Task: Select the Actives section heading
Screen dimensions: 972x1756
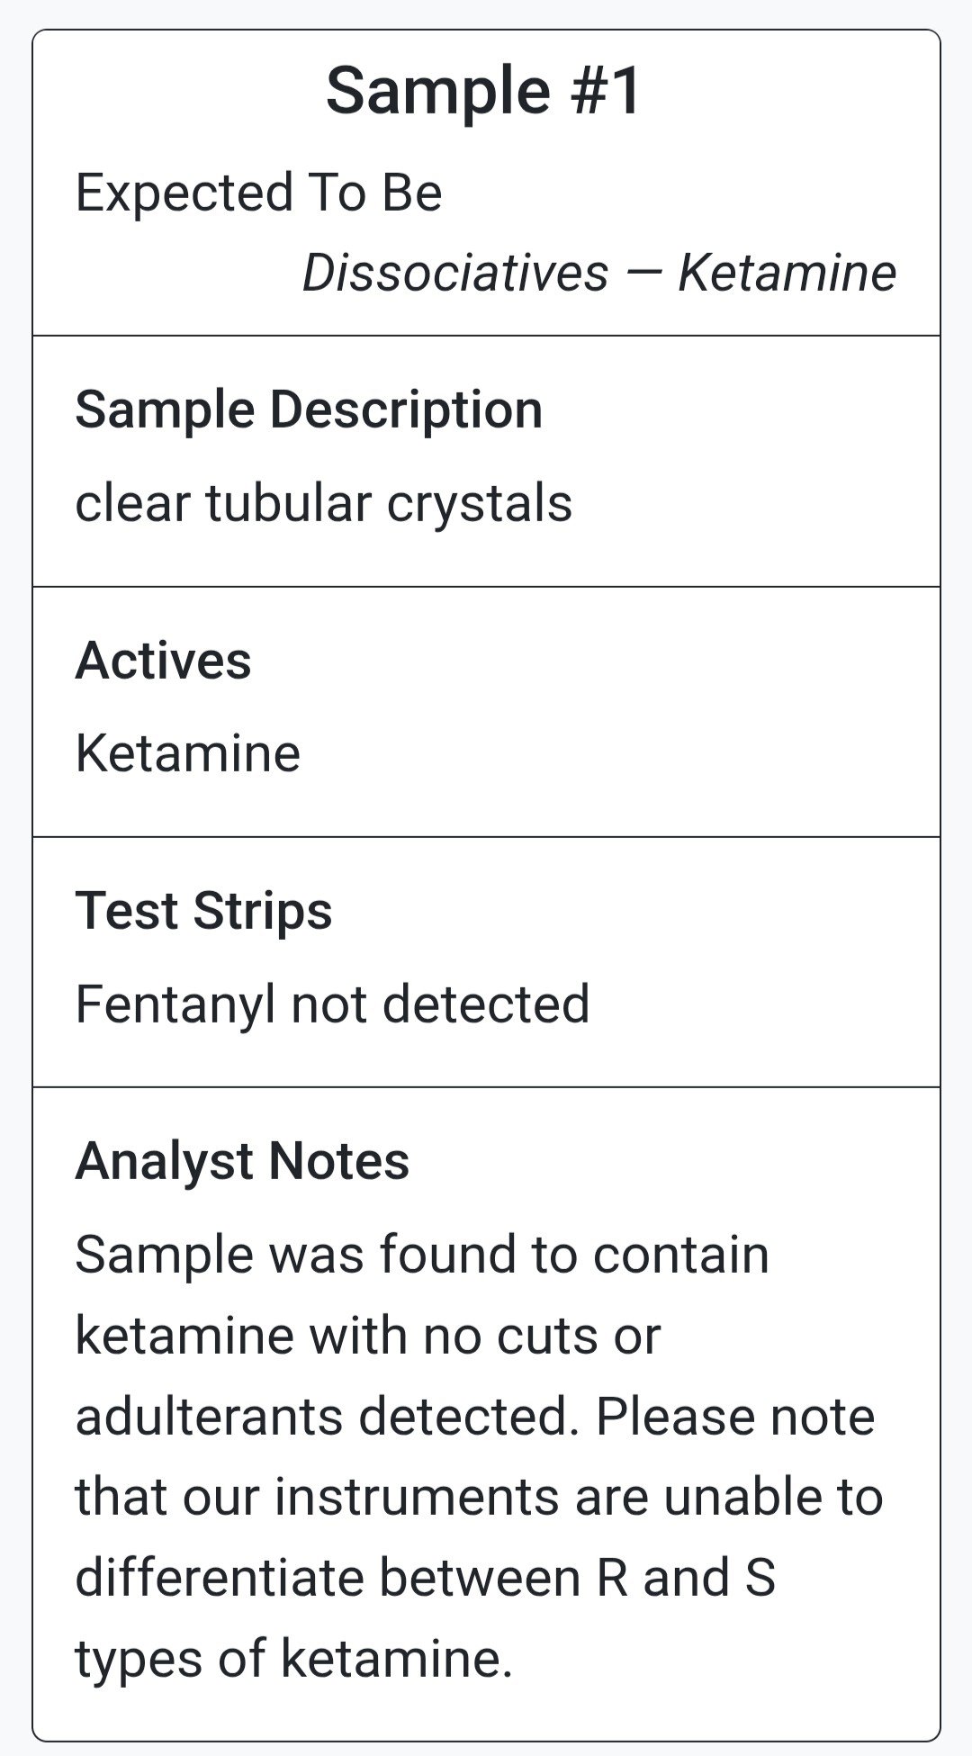Action: click(163, 661)
